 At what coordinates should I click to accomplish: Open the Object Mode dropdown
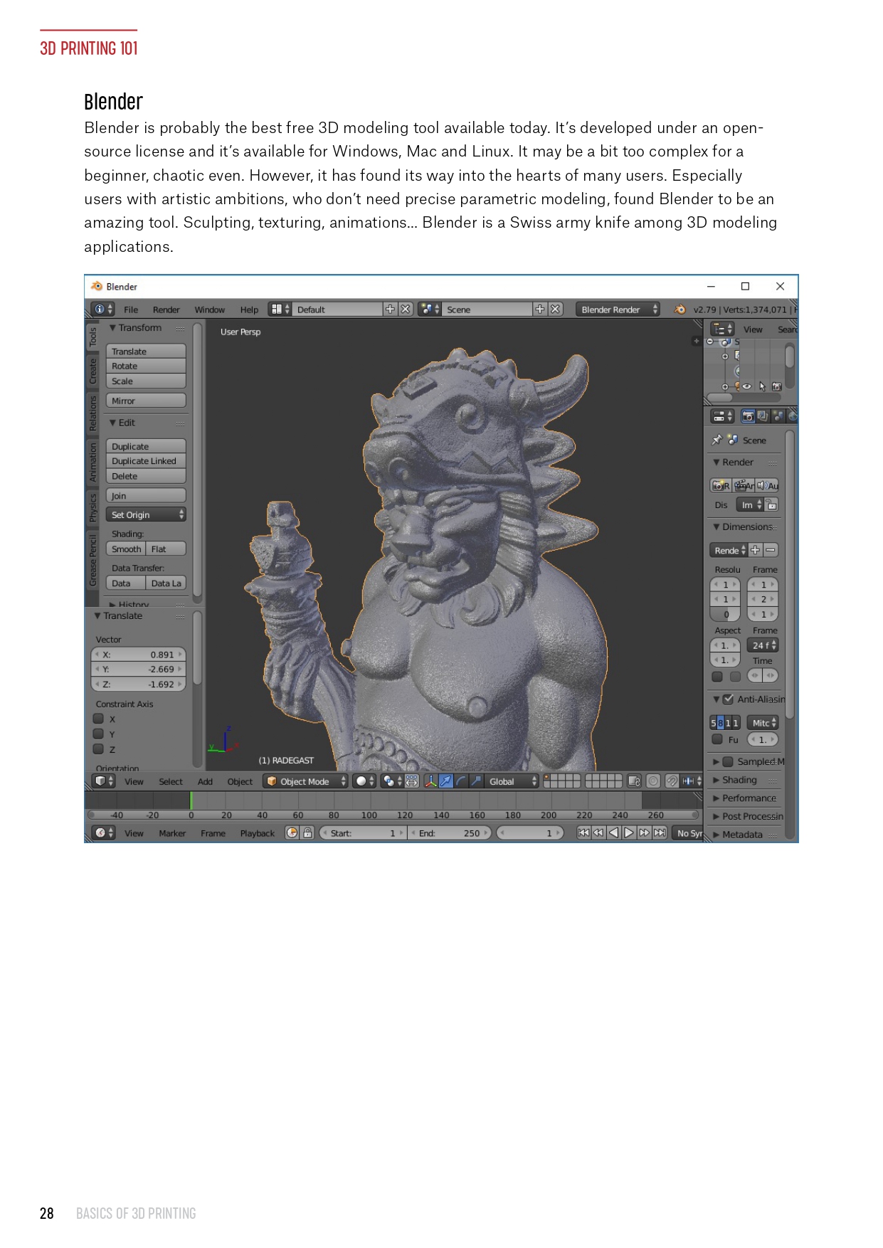305,781
